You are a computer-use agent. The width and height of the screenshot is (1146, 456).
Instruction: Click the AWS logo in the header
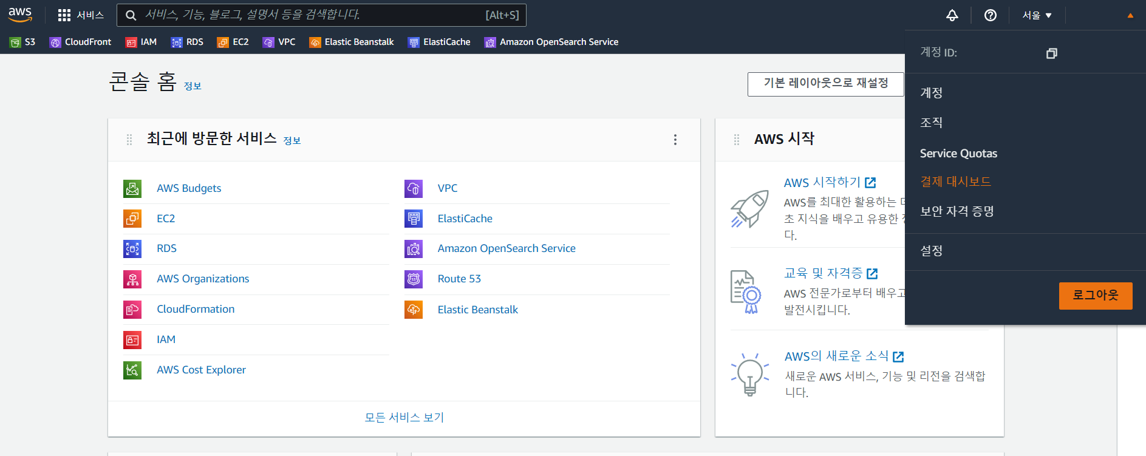20,15
